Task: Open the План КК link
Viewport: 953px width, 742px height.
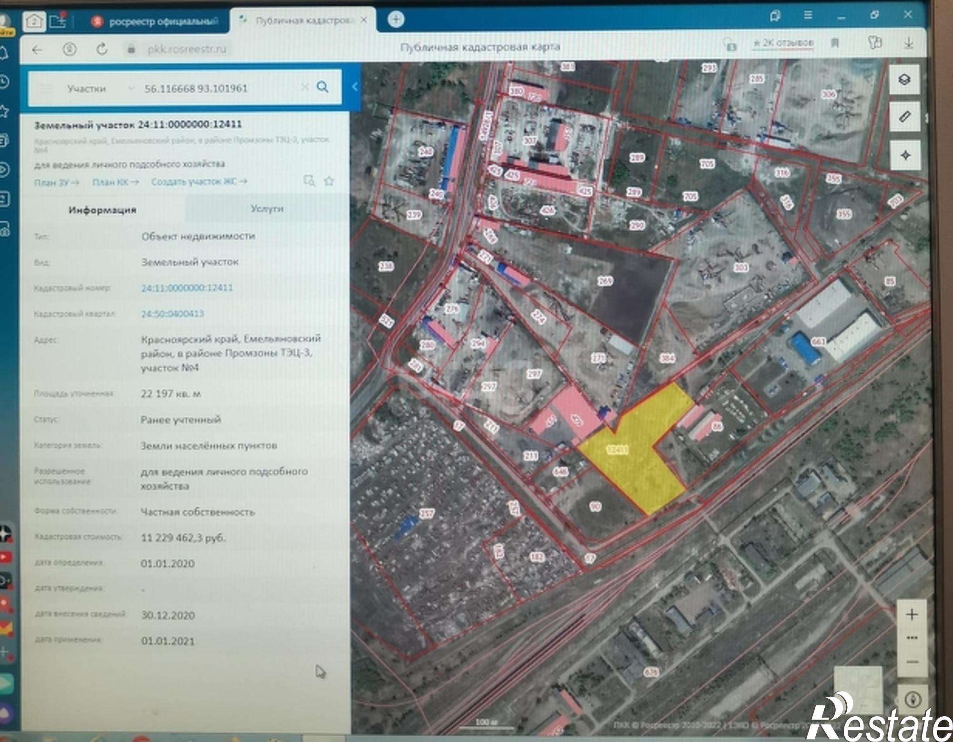Action: coord(115,182)
